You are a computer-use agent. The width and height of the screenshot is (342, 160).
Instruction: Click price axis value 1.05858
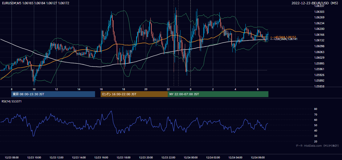pos(319,86)
